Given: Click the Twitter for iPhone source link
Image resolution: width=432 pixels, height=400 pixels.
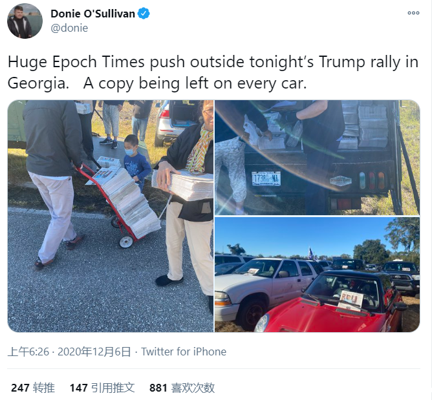Looking at the screenshot, I should coord(184,352).
